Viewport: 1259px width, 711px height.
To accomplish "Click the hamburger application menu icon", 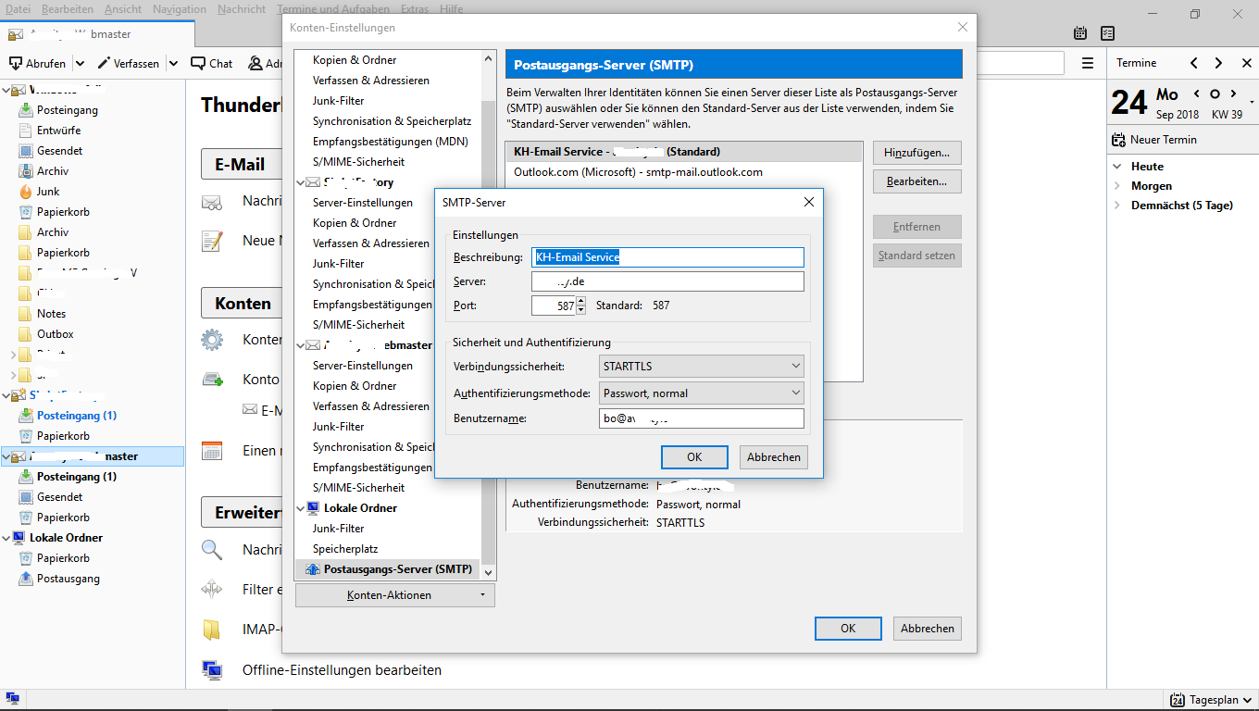I will [1088, 64].
